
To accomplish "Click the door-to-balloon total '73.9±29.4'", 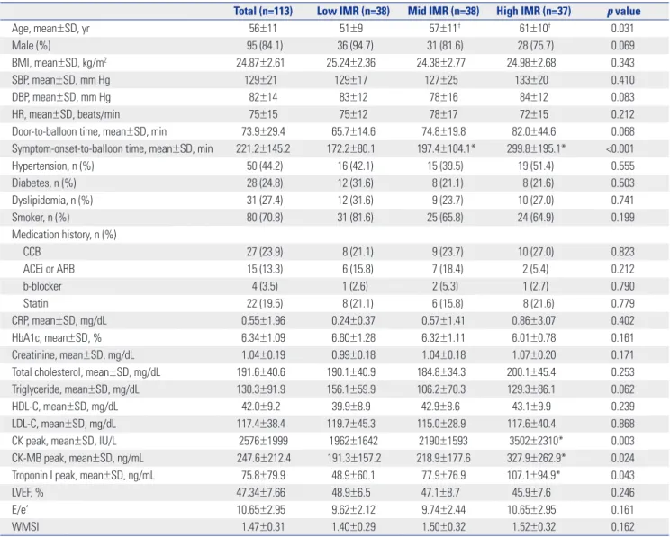I will coord(263,131).
